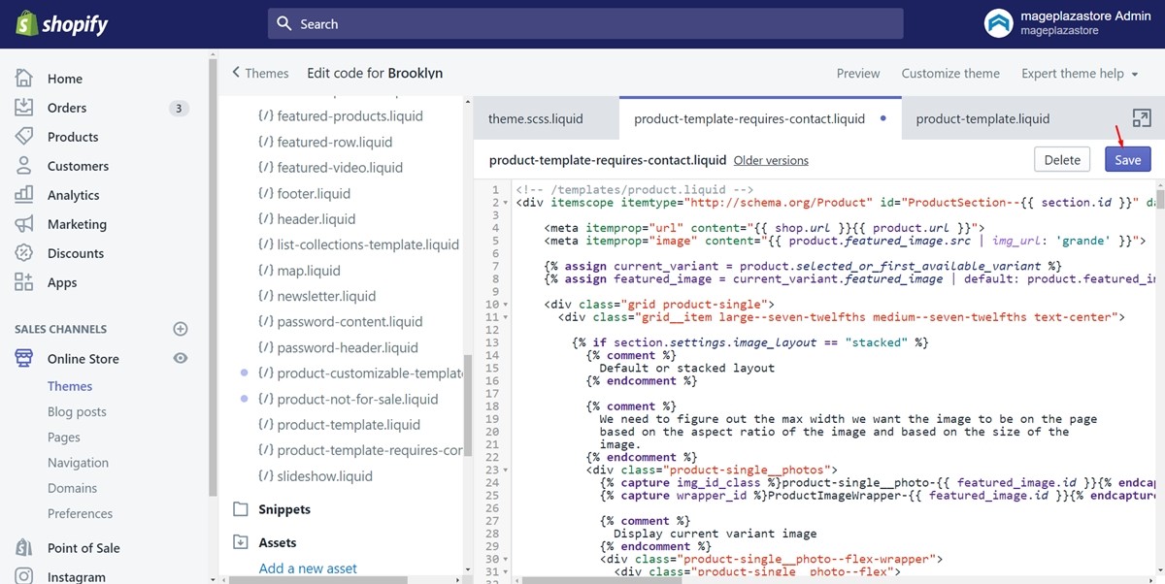This screenshot has height=584, width=1165.
Task: Click the Products tag icon
Action: coord(24,137)
